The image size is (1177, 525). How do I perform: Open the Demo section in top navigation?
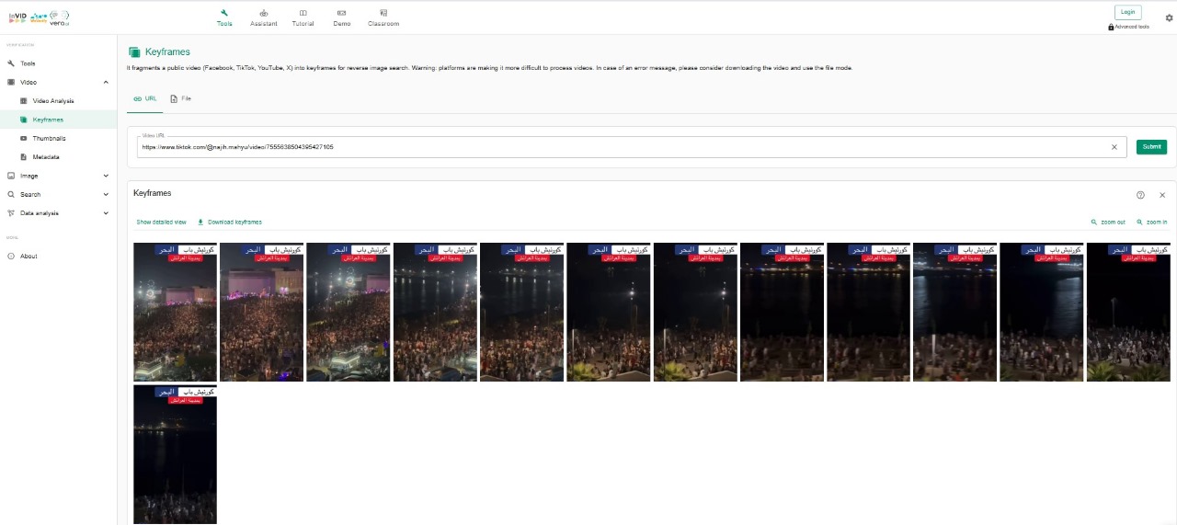[x=342, y=18]
